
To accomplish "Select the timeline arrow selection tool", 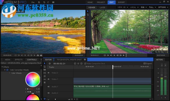I will click(x=45, y=63).
